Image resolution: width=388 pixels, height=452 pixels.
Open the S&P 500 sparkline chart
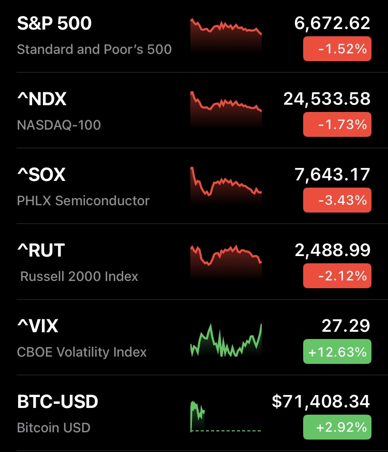pos(226,36)
